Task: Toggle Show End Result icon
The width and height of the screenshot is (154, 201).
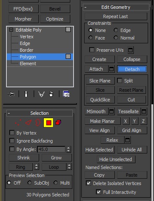Action: (x=26, y=94)
